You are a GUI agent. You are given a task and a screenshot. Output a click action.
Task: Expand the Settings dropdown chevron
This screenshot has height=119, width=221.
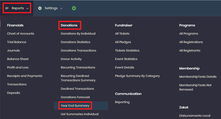[61, 8]
